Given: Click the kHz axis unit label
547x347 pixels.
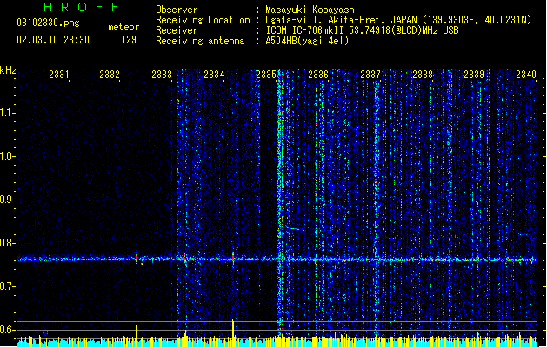Looking at the screenshot, I should click(8, 70).
